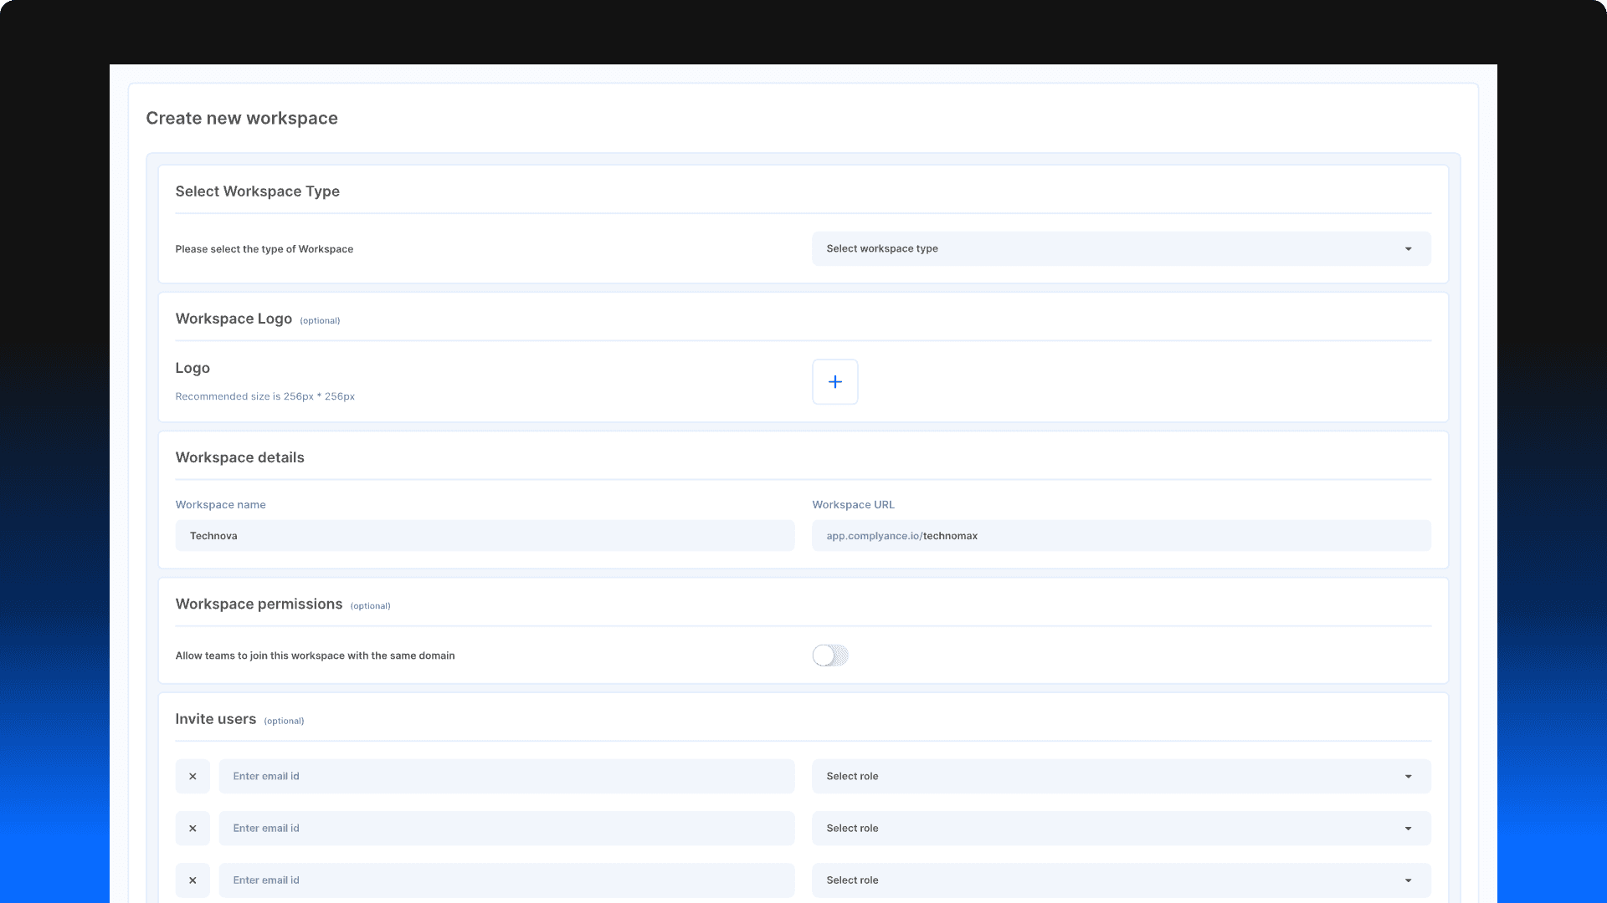
Task: Toggle allow teams to join with same domain
Action: tap(830, 656)
